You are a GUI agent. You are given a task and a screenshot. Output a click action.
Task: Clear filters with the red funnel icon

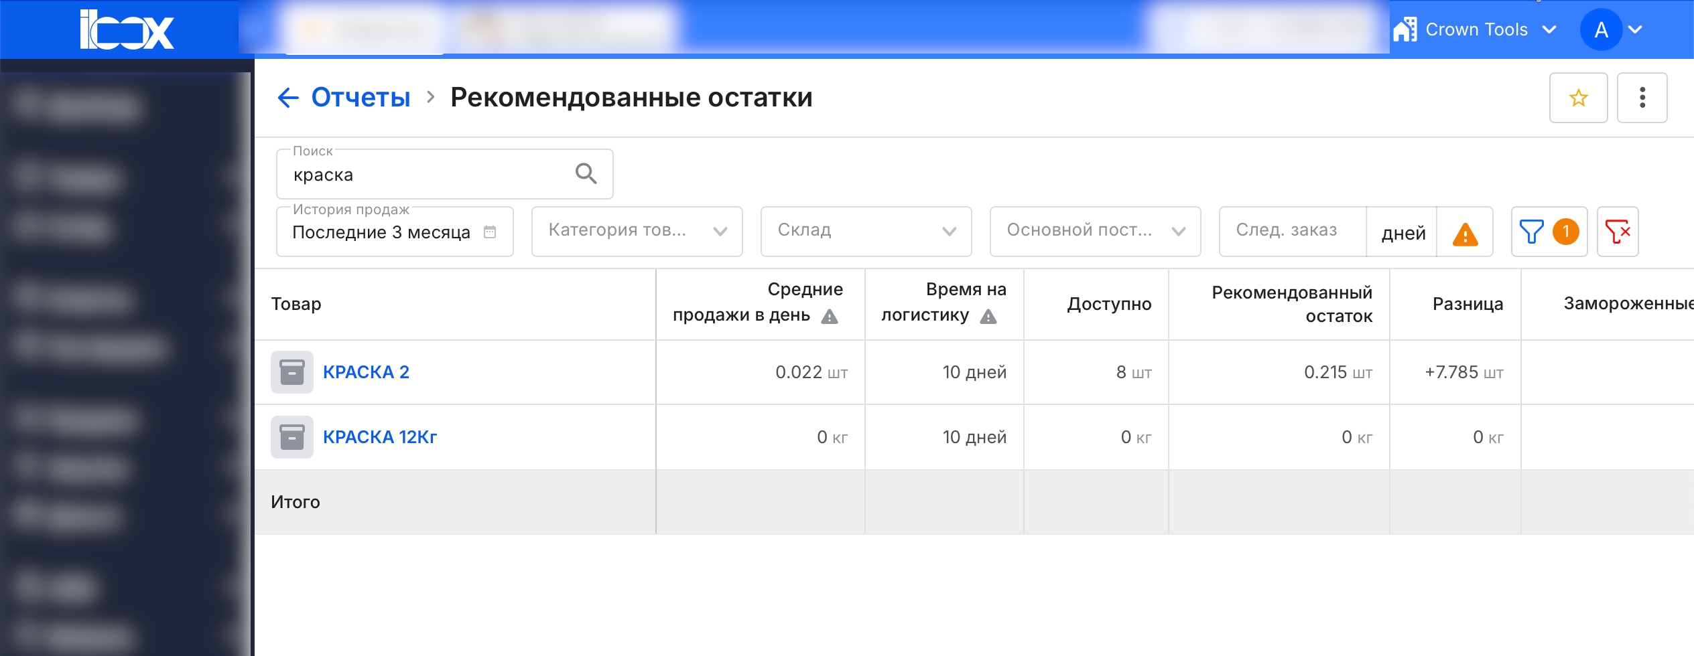(x=1618, y=232)
